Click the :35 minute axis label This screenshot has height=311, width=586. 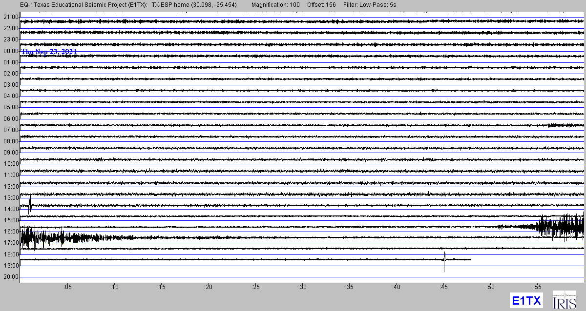[x=349, y=287]
